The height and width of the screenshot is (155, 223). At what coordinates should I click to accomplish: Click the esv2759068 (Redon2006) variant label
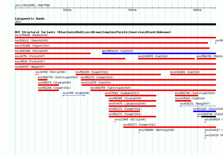click(x=32, y=35)
